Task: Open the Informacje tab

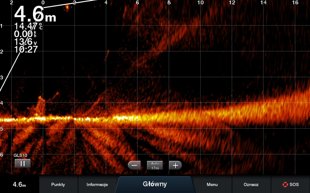Action: (97, 185)
